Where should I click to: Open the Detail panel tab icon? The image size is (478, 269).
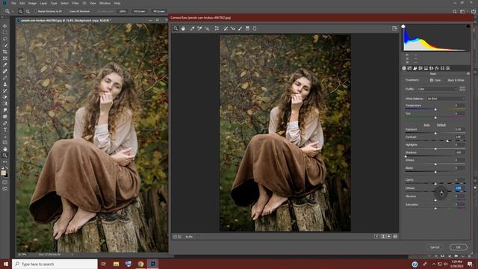click(x=415, y=68)
